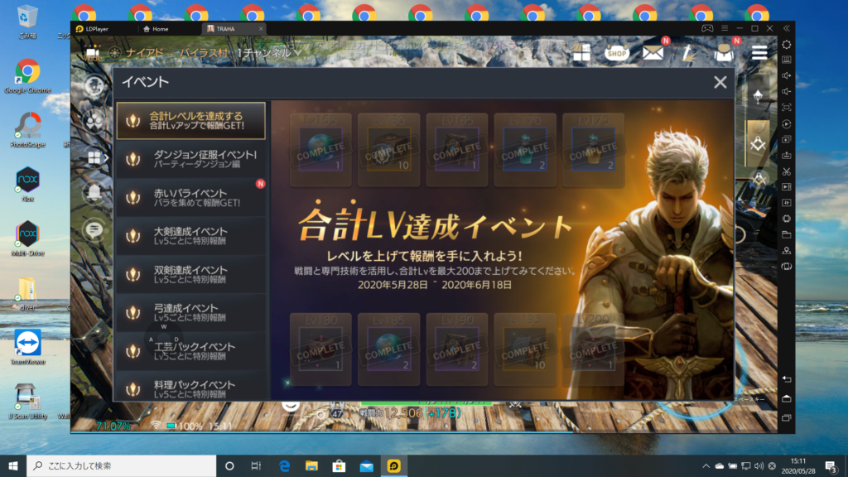
Task: Choose 大剣達成イベント in the list
Action: point(190,236)
